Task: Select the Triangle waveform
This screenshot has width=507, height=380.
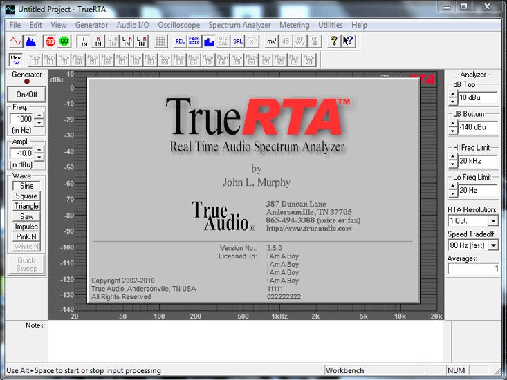Action: point(26,206)
